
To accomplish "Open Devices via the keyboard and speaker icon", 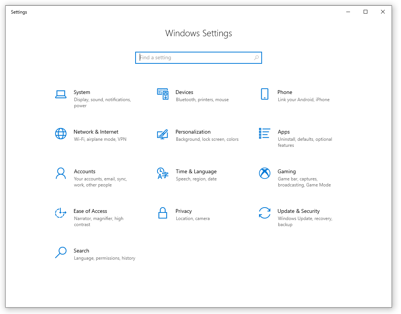I will coord(163,94).
